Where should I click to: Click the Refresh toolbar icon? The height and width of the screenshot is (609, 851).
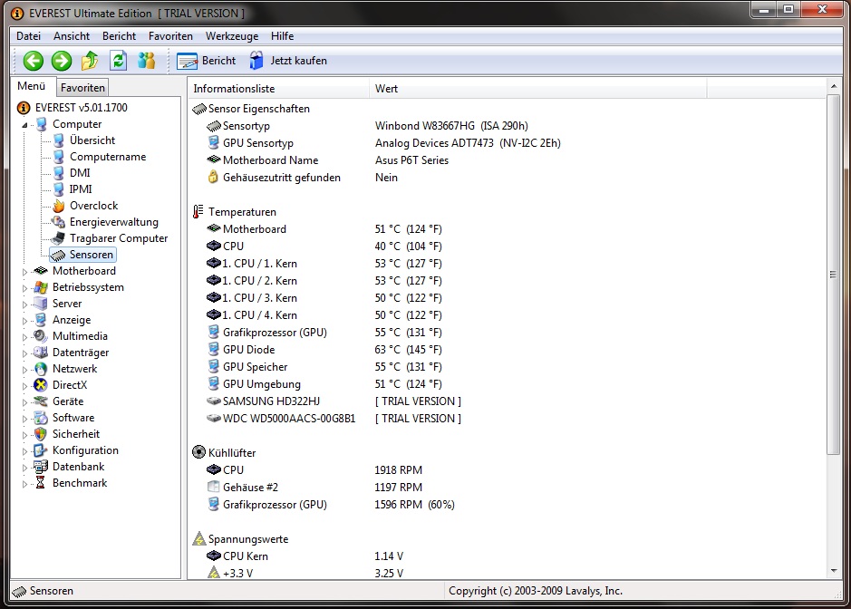click(x=119, y=61)
